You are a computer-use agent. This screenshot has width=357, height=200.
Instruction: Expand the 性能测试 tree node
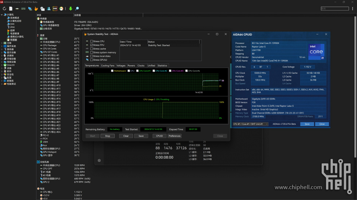tap(2, 84)
